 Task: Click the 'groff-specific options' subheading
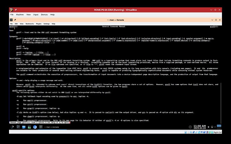pyautogui.click(x=23, y=90)
